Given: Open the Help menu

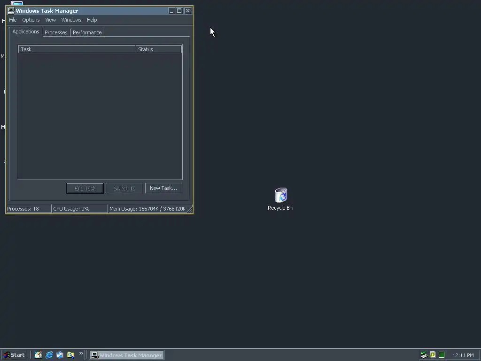Looking at the screenshot, I should point(92,20).
